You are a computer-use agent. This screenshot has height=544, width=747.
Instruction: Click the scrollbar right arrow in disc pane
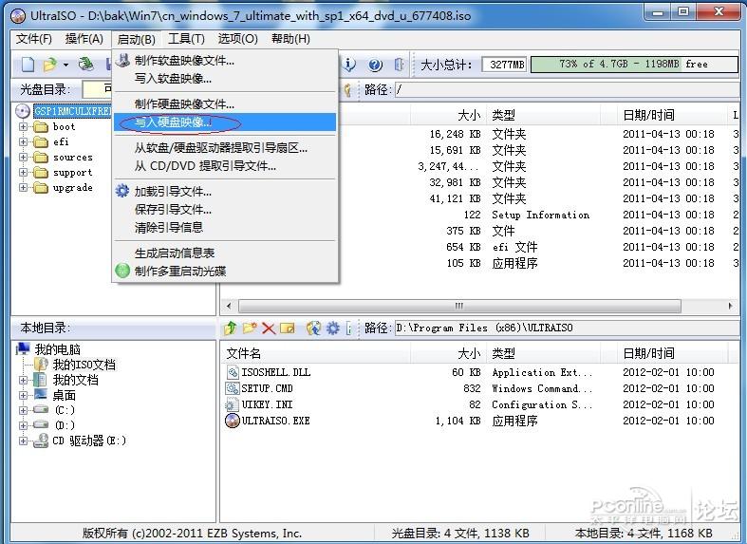(x=730, y=306)
